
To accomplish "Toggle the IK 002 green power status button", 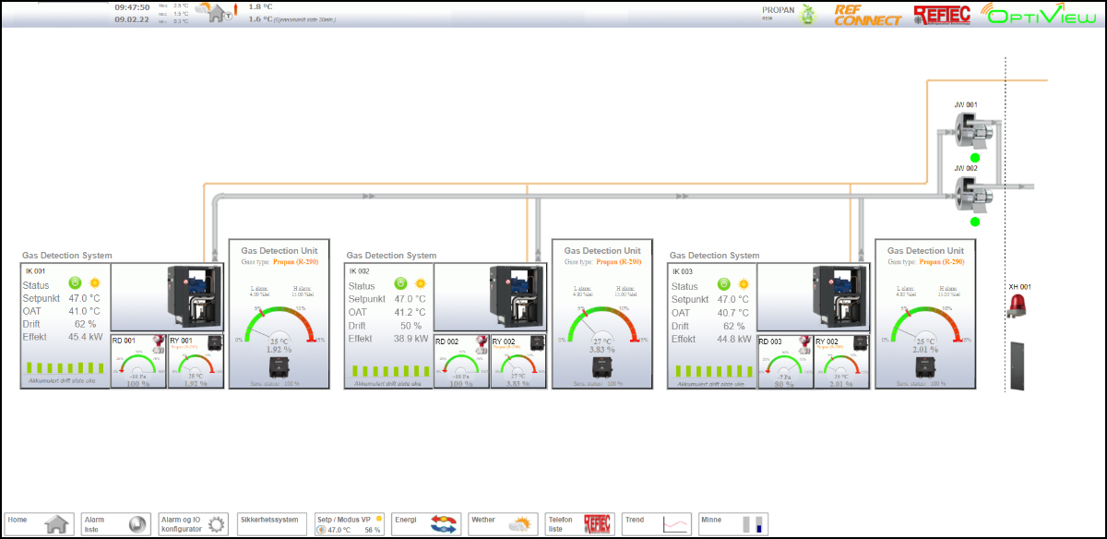I will [400, 283].
